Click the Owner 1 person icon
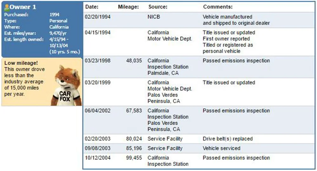317x171 pixels. tap(7, 7)
